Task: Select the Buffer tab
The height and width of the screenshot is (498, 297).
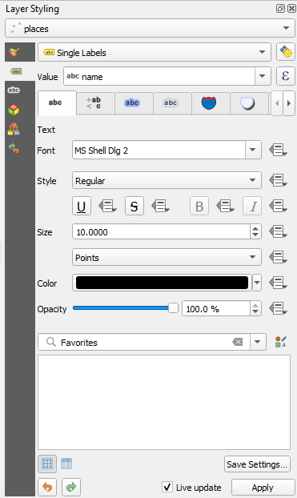Action: [134, 103]
